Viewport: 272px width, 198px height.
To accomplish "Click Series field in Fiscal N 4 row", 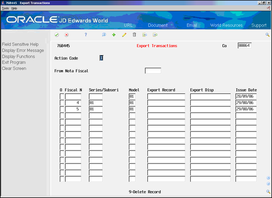I will click(96, 103).
